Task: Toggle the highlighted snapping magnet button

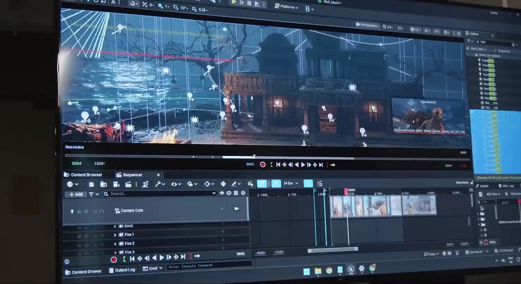Action: click(x=262, y=184)
